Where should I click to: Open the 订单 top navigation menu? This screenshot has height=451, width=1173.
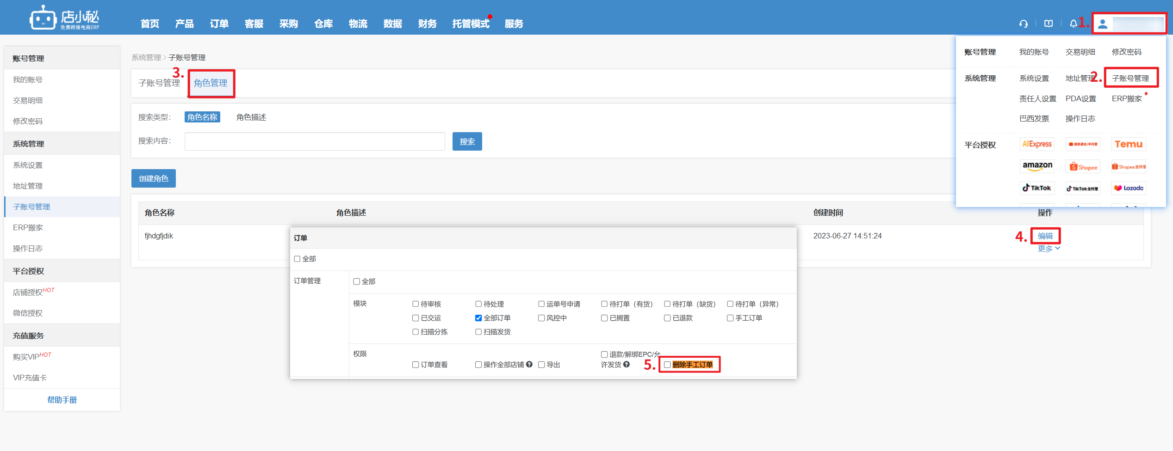[219, 24]
